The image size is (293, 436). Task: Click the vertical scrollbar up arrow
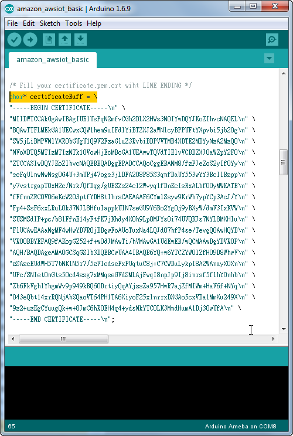tap(284, 73)
